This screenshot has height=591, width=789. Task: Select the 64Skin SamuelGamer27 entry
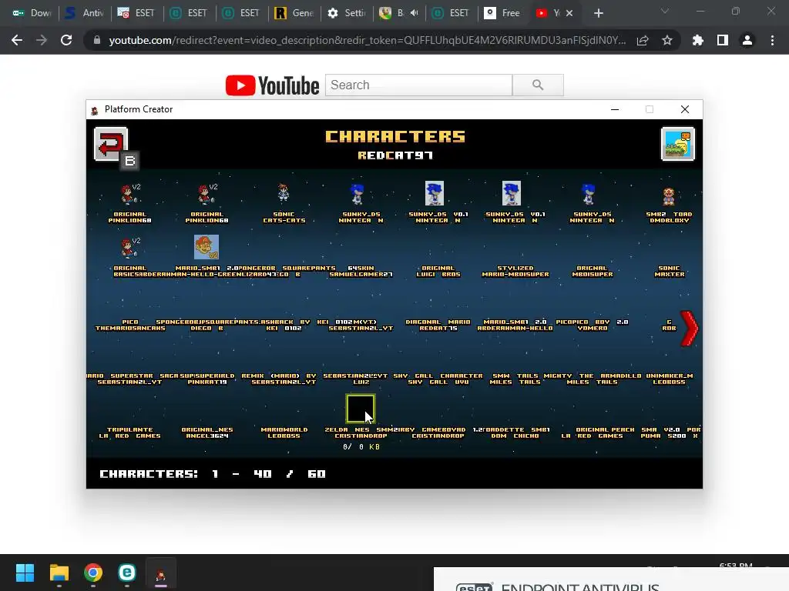click(361, 272)
